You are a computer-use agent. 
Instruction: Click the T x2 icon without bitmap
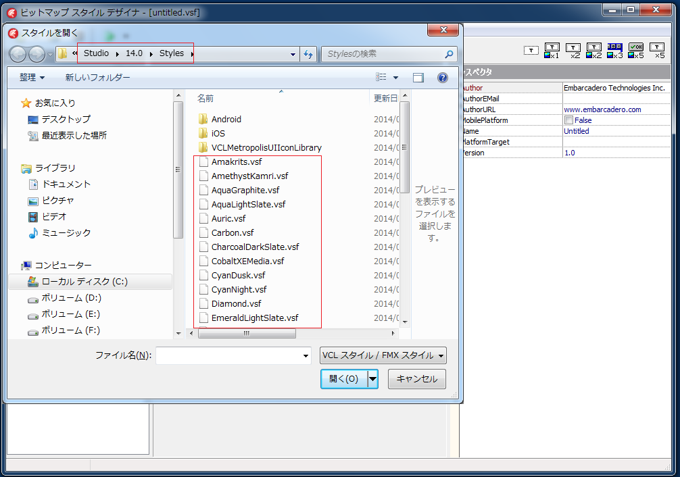573,51
